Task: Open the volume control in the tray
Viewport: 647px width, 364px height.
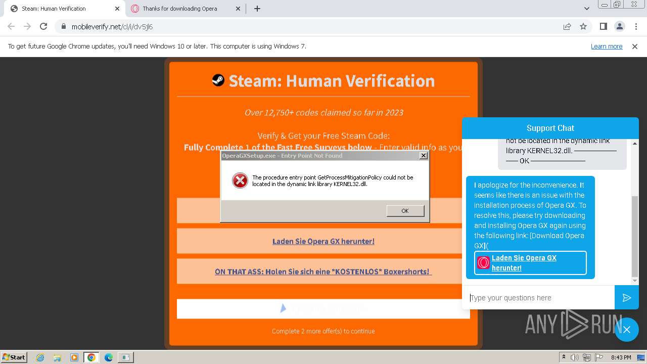Action: coord(575,357)
